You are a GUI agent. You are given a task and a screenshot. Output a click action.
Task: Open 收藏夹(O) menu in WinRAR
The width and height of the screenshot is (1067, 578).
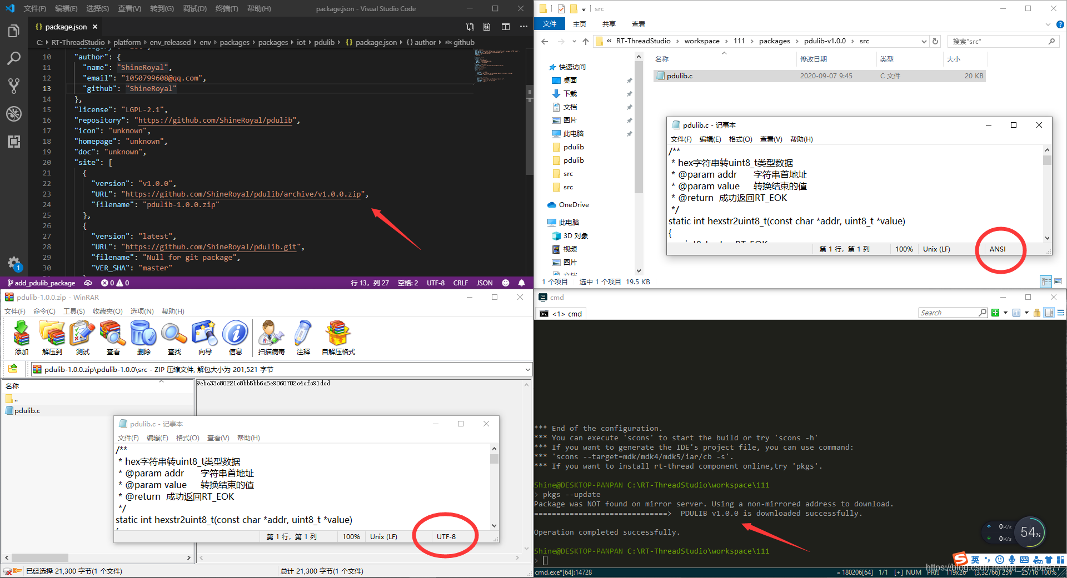[x=108, y=311]
